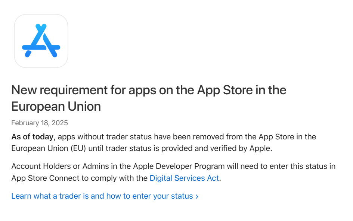This screenshot has width=353, height=221.
Task: Click the word 'Apple.' ending first paragraph
Action: tap(261, 148)
